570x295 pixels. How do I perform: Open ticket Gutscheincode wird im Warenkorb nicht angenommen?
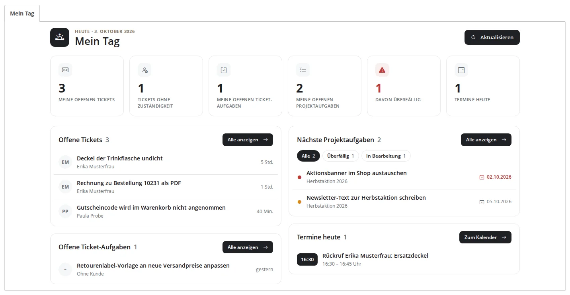(x=166, y=211)
